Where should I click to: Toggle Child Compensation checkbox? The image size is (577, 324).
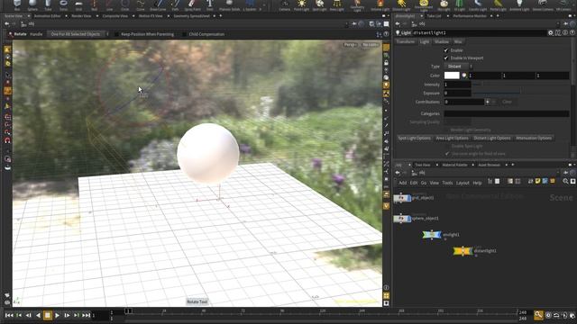[x=184, y=34]
